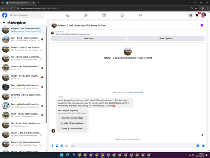Image resolution: width=210 pixels, height=158 pixels.
Task: Choose a sticker icon in composer
Action: [x=62, y=146]
